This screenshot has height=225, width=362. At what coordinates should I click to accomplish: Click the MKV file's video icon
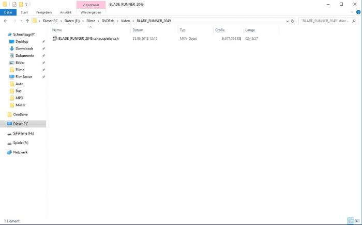pyautogui.click(x=55, y=39)
